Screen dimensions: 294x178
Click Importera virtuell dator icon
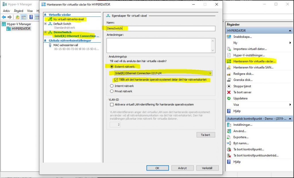[x=229, y=49]
